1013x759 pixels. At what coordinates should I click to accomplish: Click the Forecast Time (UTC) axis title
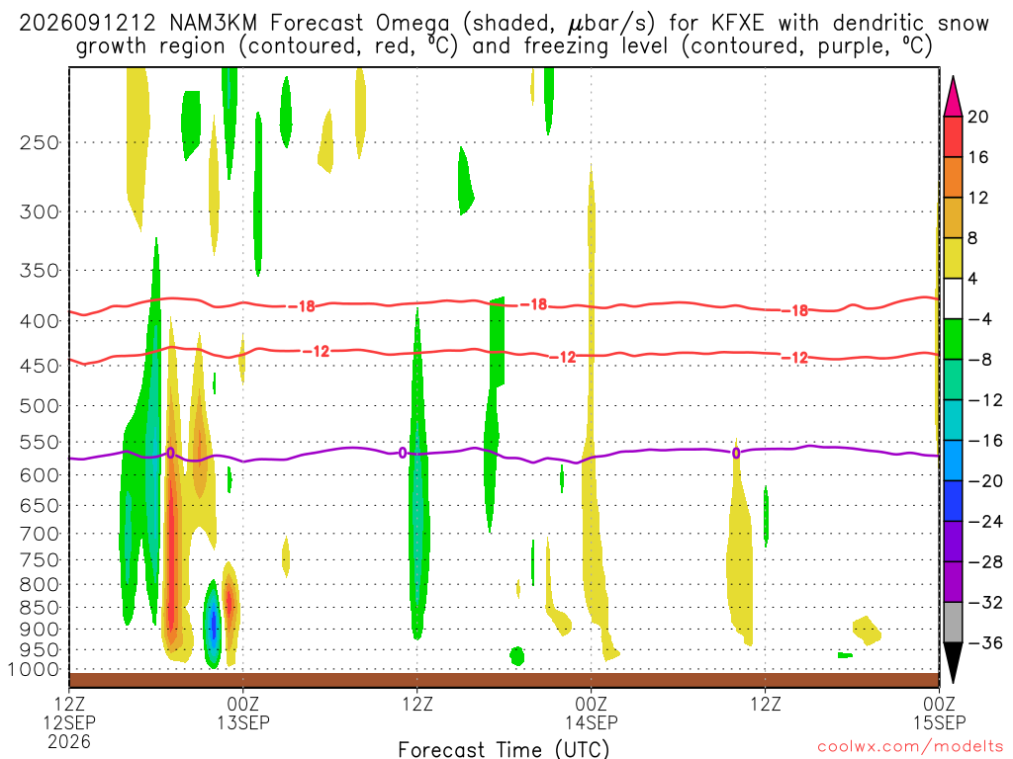point(504,749)
